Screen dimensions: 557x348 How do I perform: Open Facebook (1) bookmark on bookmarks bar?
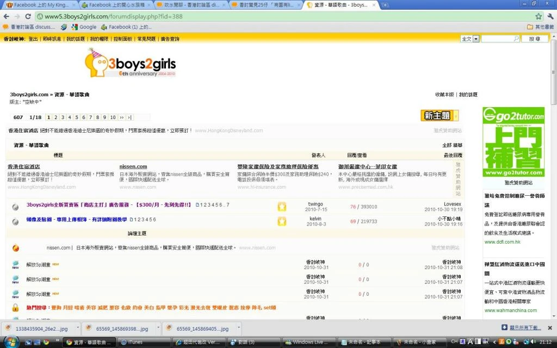coord(126,27)
